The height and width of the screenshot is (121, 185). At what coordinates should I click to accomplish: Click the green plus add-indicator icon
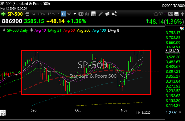[3, 14]
